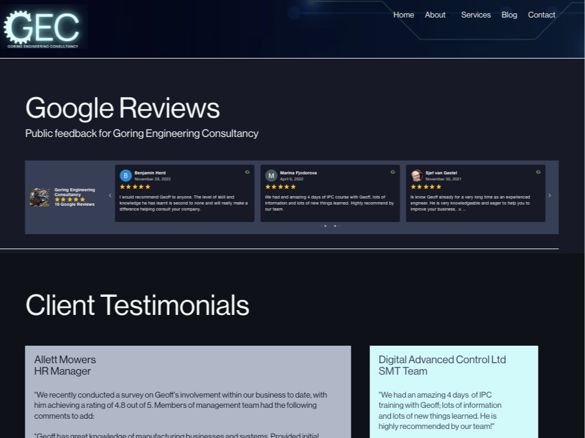
Task: Click the Benjamin Herd reviewer name
Action: click(x=150, y=173)
